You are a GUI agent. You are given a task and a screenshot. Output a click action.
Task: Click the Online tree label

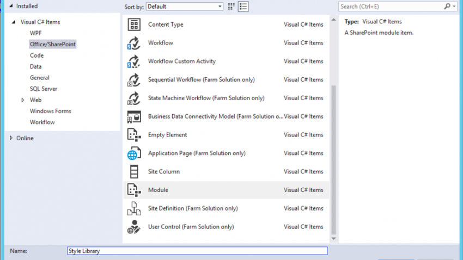[x=25, y=138]
